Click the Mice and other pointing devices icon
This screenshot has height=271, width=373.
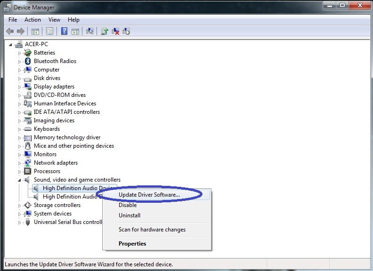point(28,146)
